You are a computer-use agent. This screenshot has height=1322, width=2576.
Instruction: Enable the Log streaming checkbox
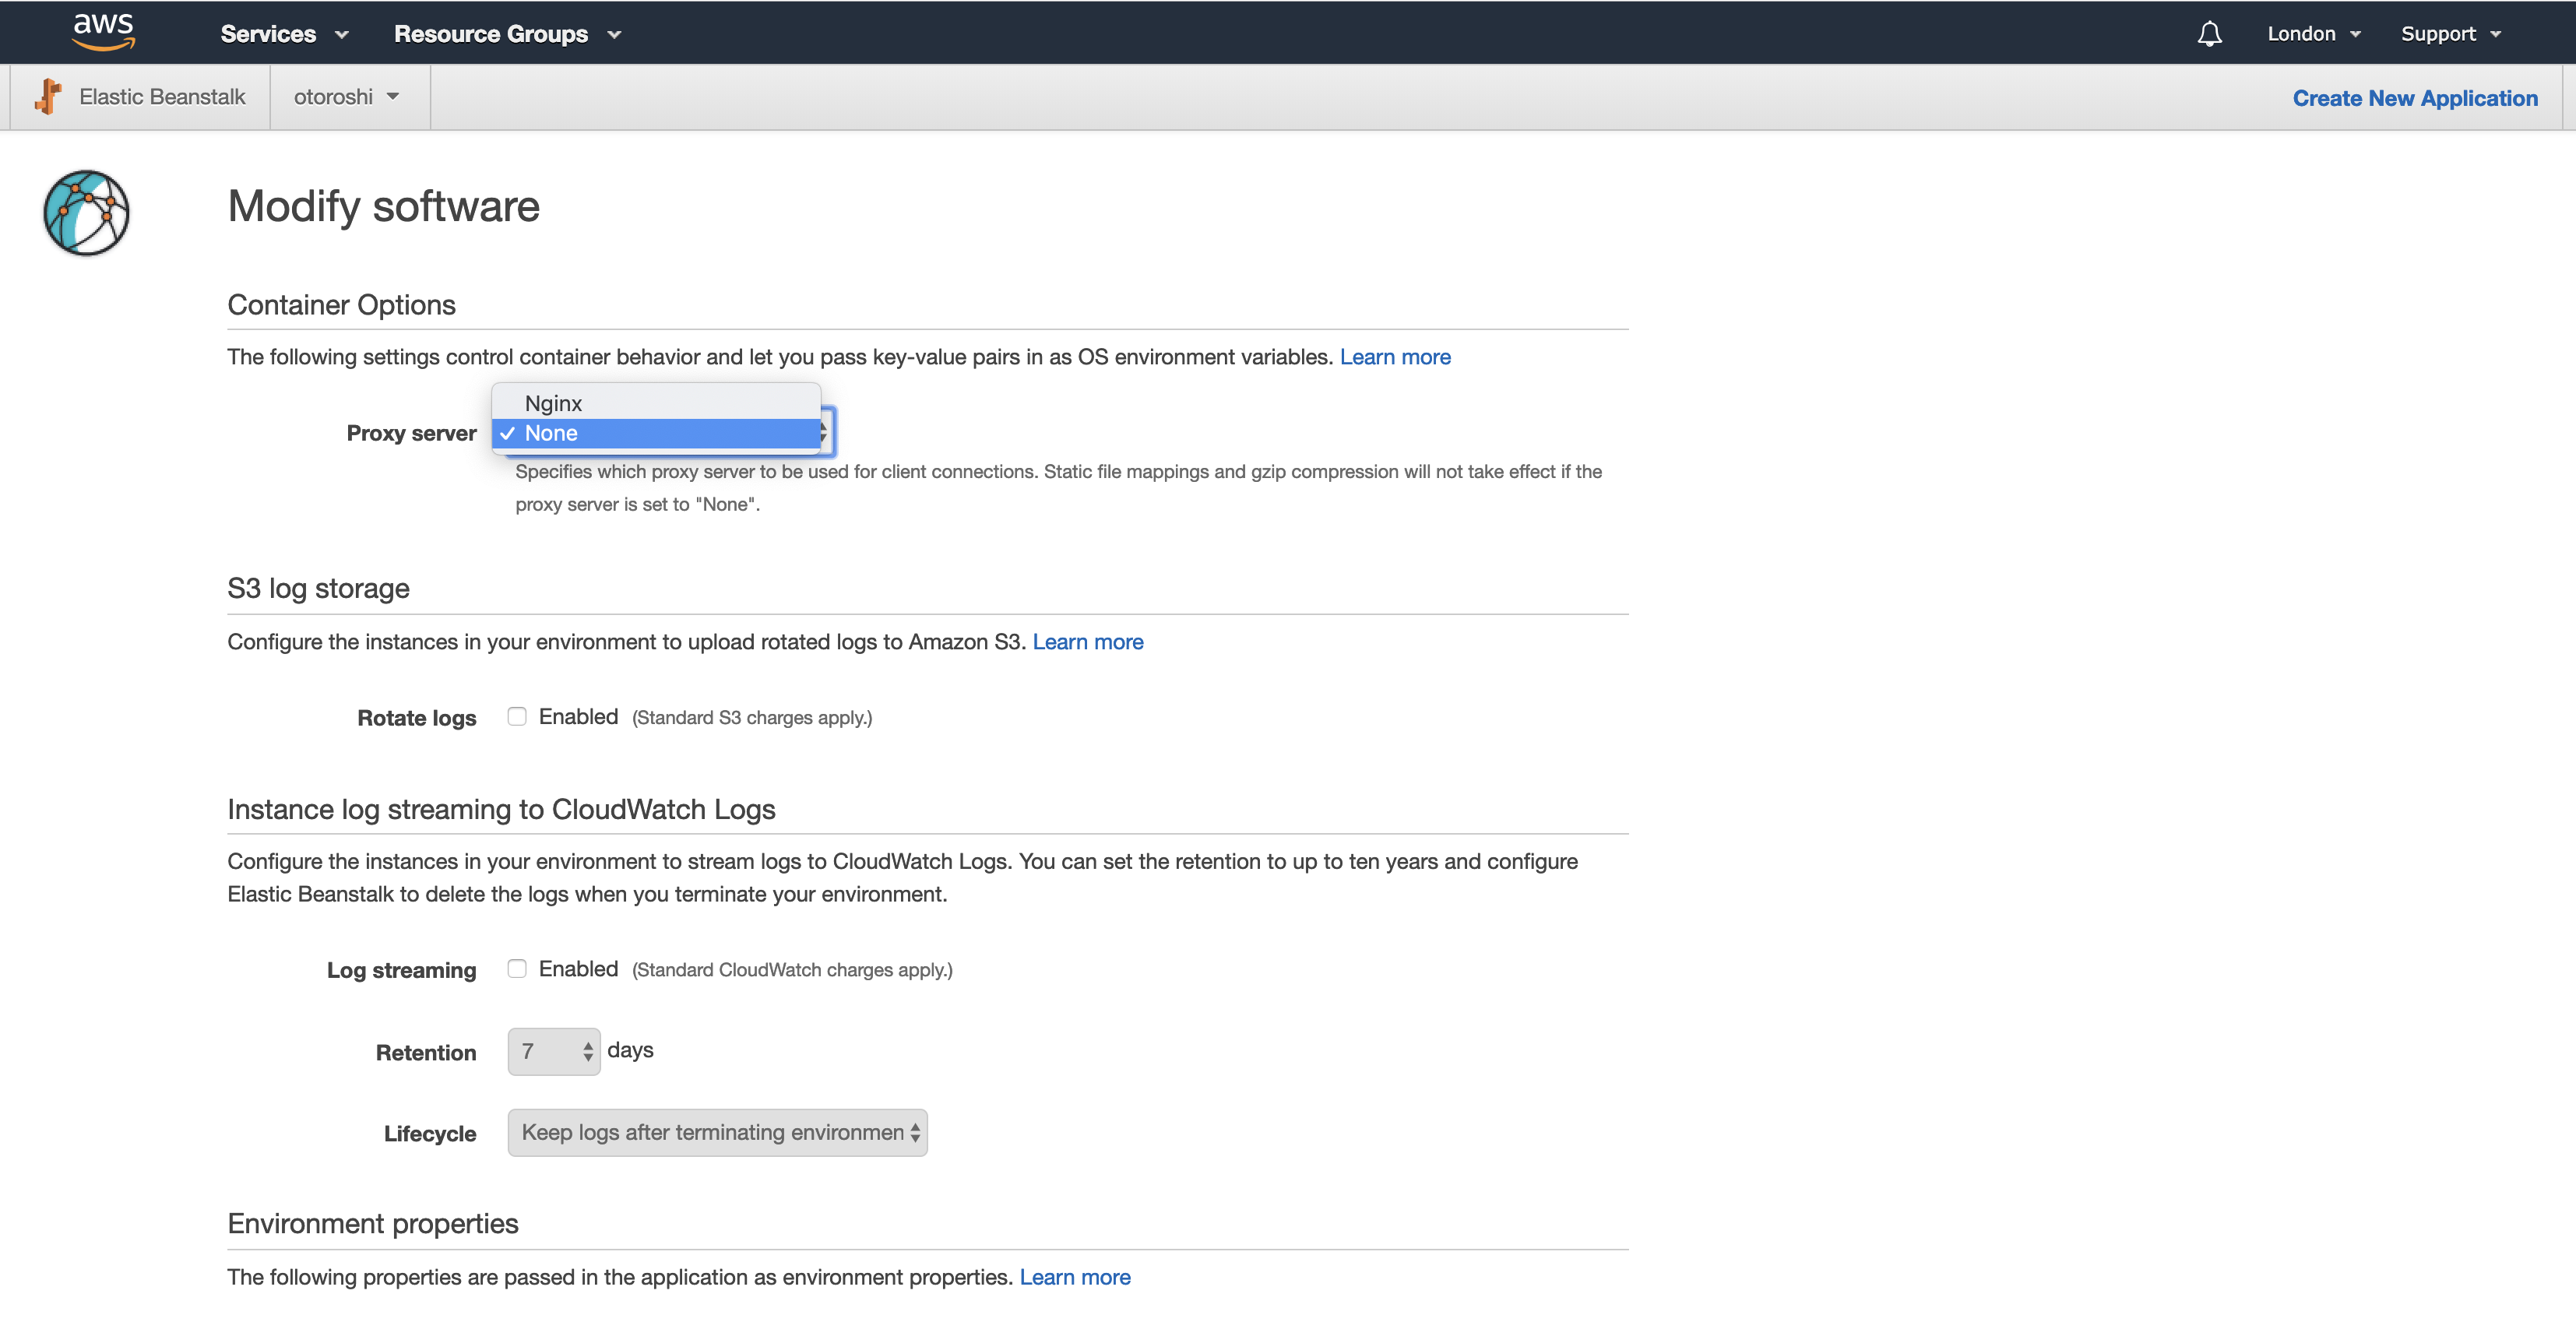click(x=517, y=969)
